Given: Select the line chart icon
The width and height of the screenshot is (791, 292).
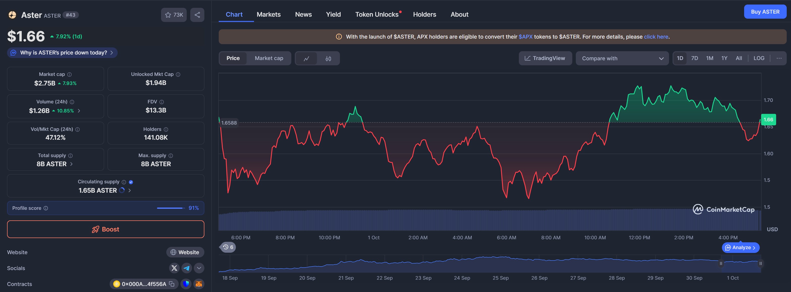Looking at the screenshot, I should click(306, 59).
